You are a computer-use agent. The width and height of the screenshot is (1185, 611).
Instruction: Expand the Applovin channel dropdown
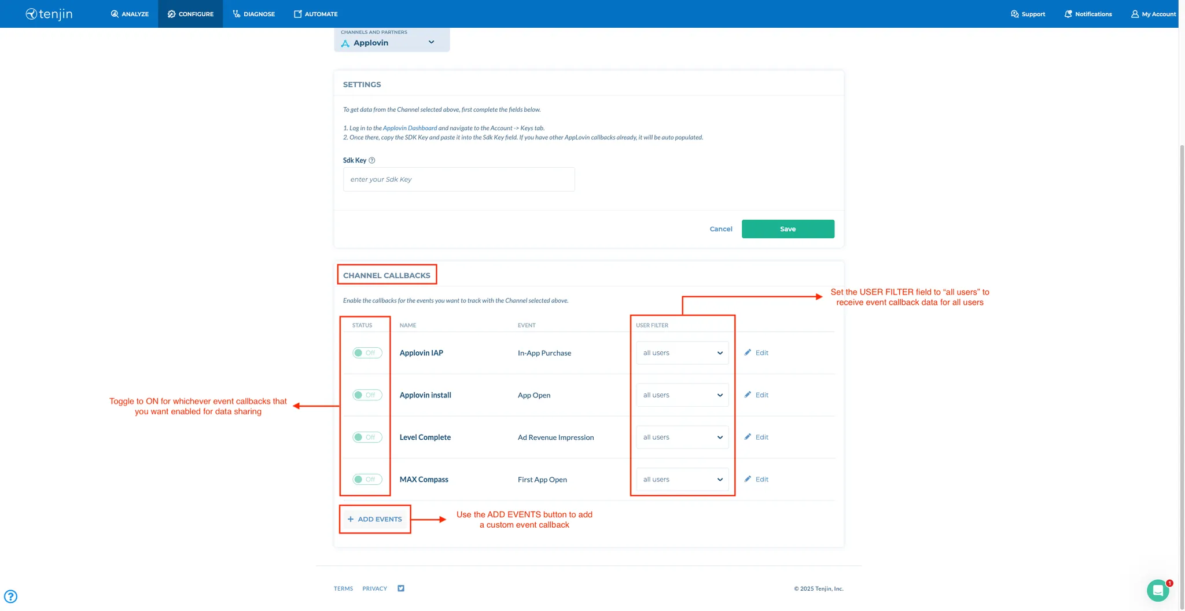pos(392,40)
